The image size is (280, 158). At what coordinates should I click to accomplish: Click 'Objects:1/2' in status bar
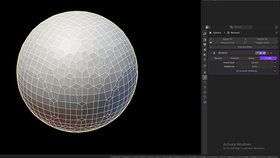click(181, 157)
